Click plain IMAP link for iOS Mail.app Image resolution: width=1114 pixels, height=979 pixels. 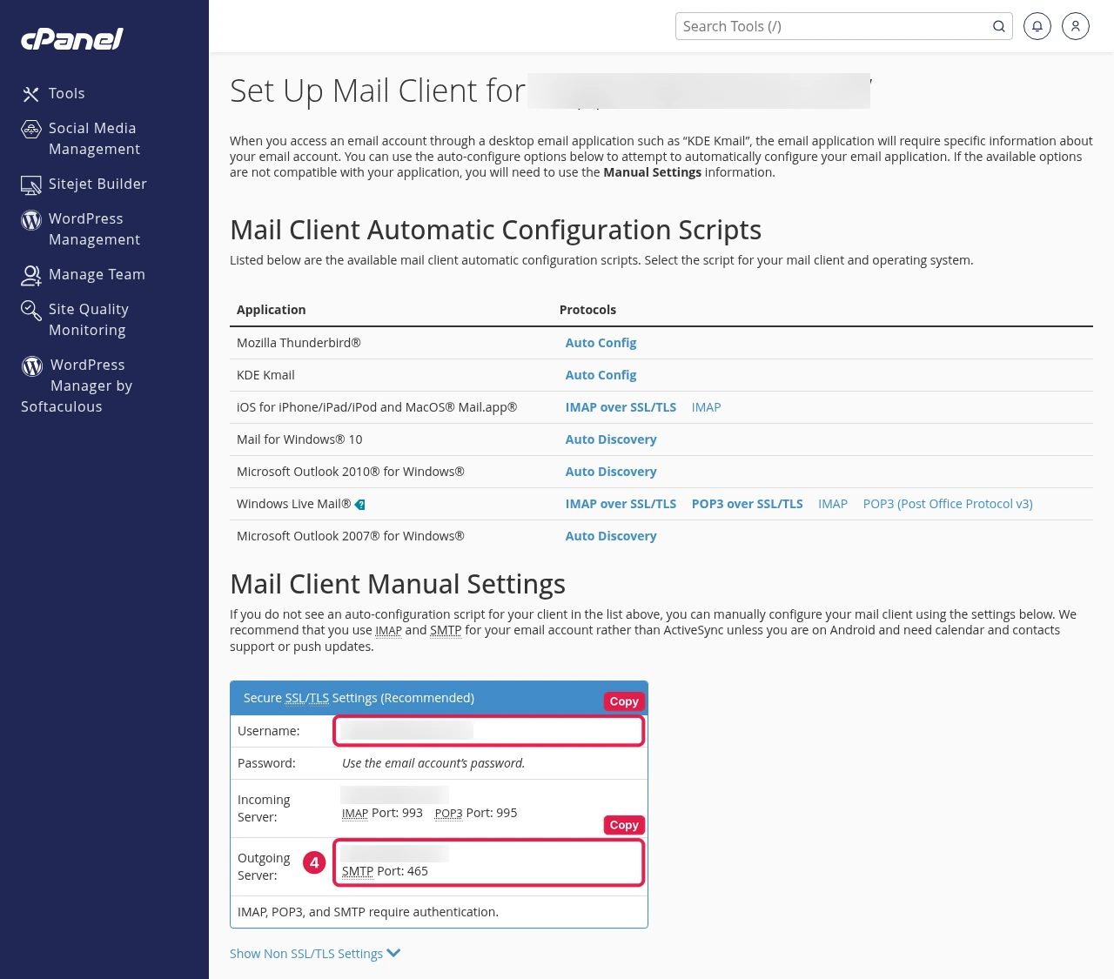(706, 407)
